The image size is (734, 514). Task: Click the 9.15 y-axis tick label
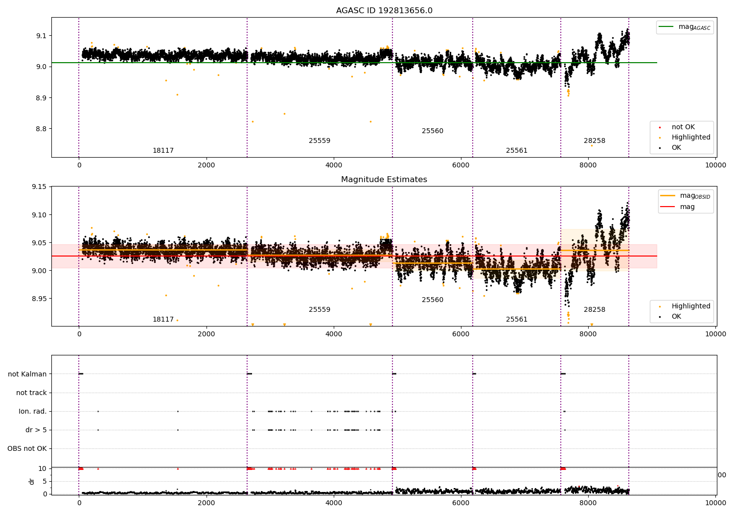click(x=39, y=187)
